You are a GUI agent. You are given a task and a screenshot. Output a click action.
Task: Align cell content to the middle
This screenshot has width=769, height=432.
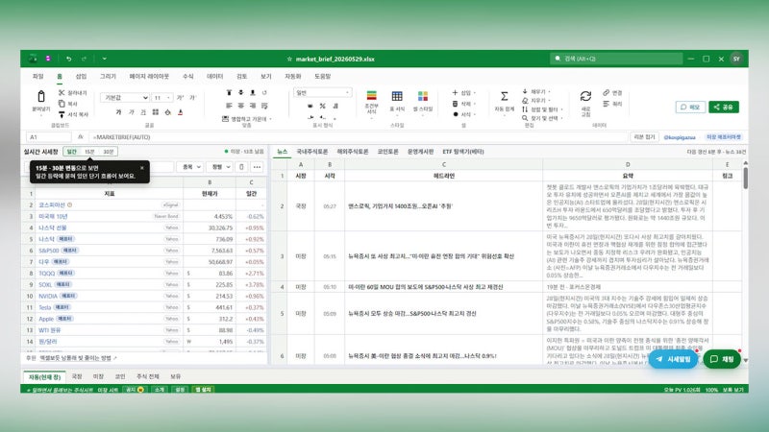click(241, 92)
